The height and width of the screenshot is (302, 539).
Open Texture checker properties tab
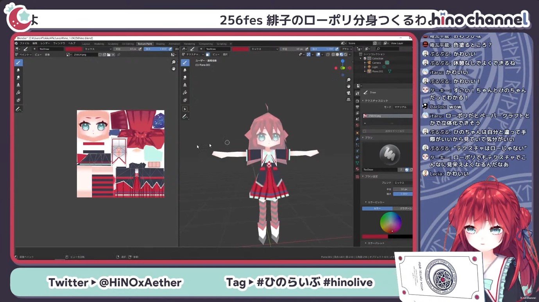coord(357,176)
